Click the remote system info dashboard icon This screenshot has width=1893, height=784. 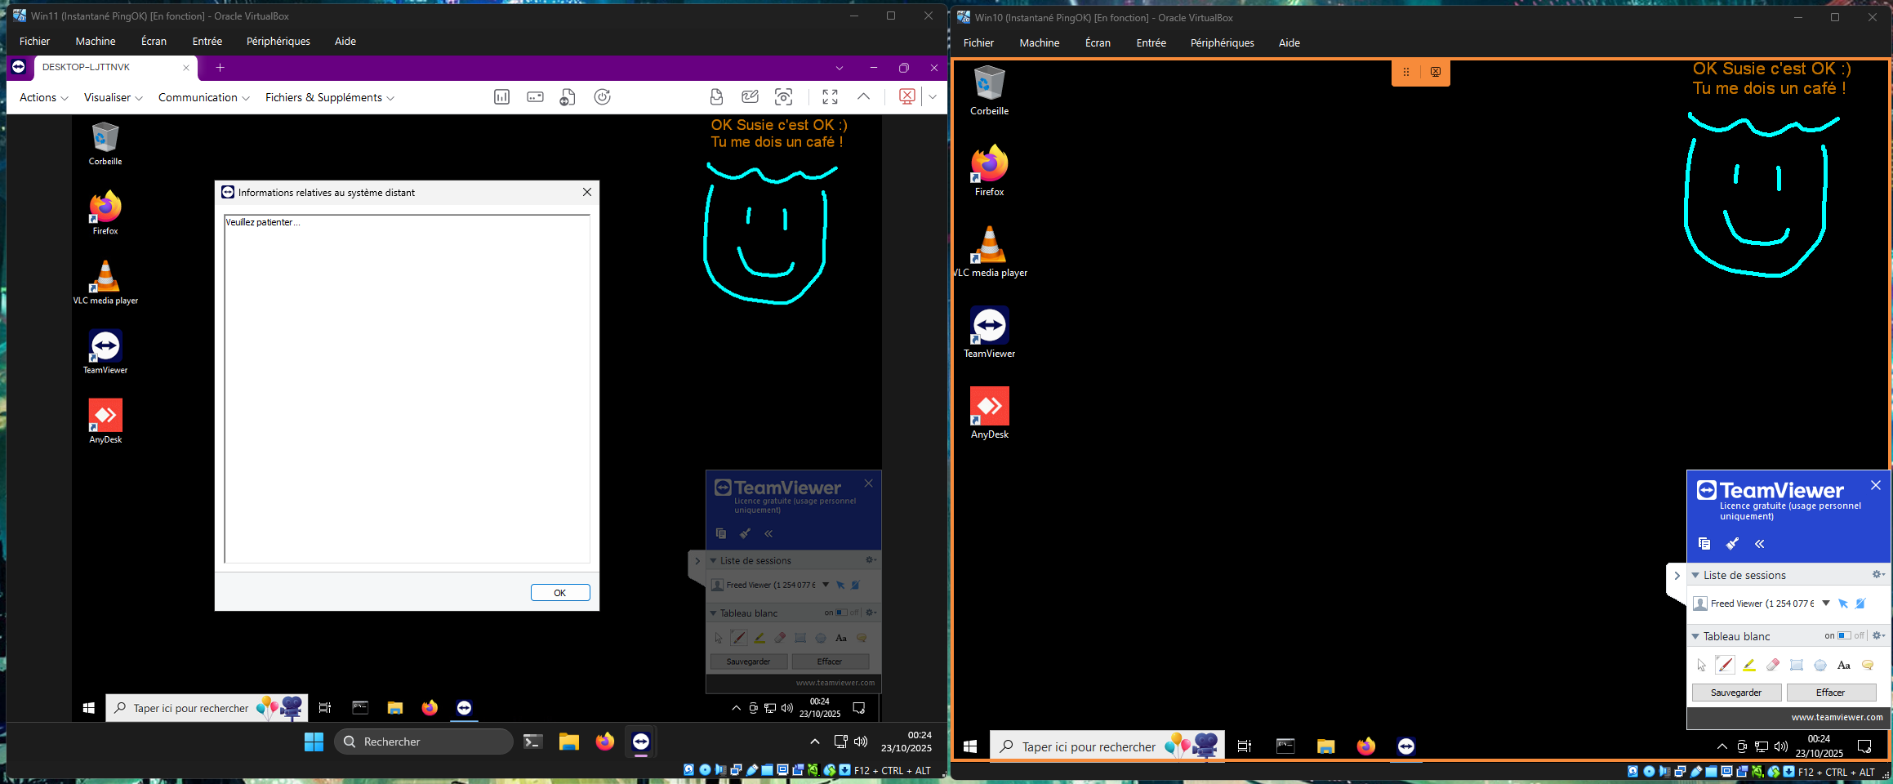(x=501, y=97)
